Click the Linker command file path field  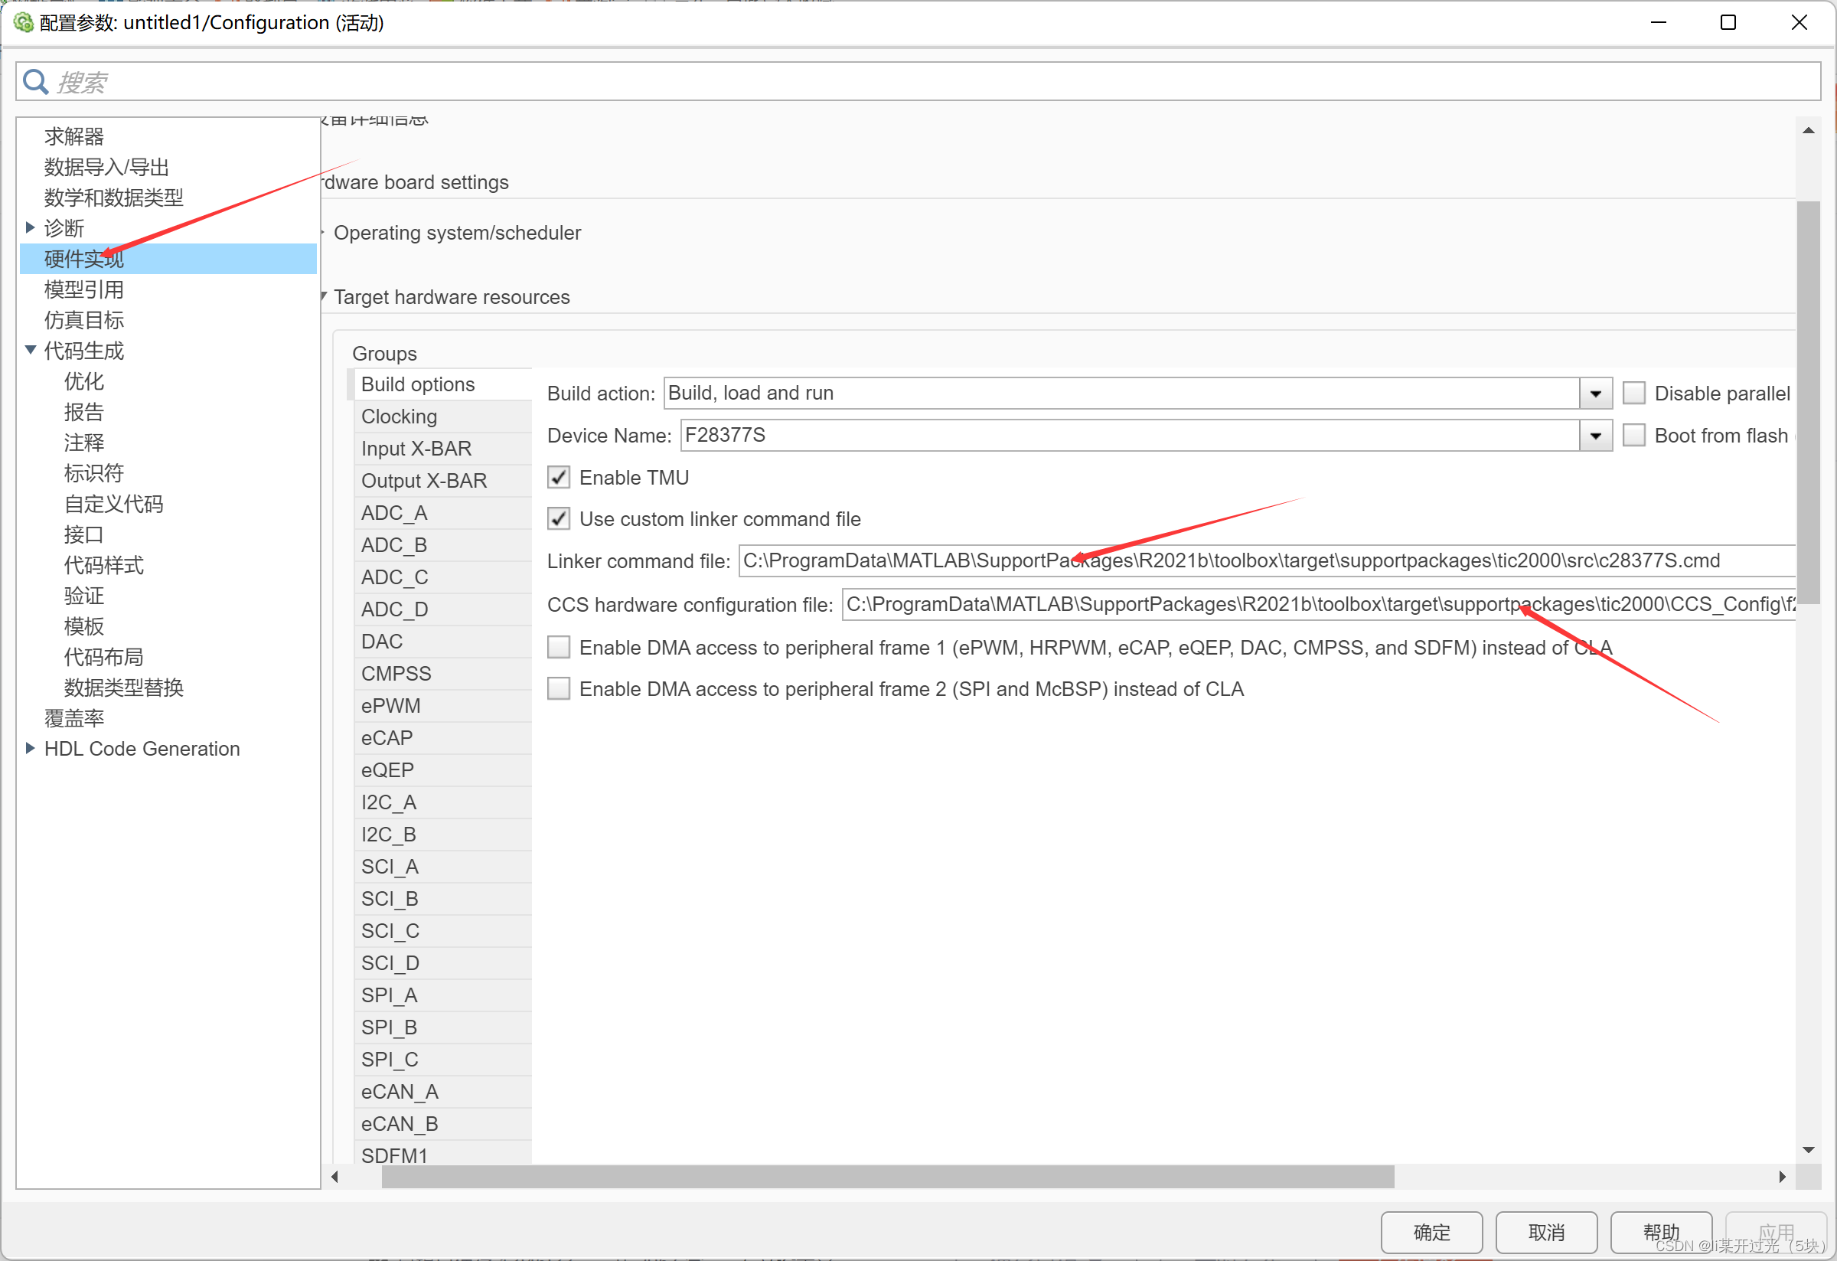point(1264,560)
